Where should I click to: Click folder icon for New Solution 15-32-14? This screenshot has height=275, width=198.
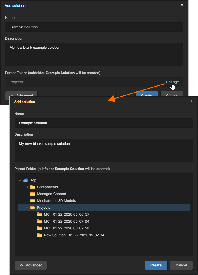point(40,235)
